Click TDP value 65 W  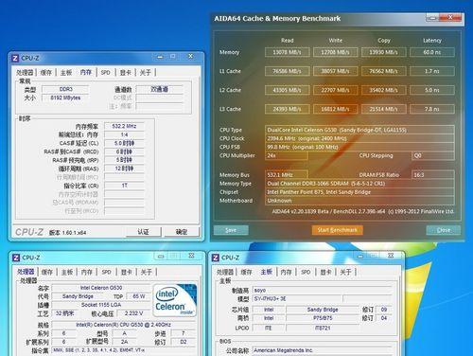(138, 296)
